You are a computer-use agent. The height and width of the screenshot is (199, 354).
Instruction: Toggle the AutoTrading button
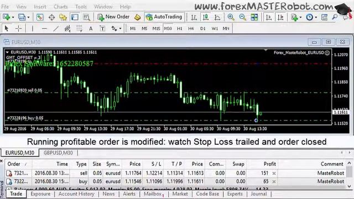164,17
